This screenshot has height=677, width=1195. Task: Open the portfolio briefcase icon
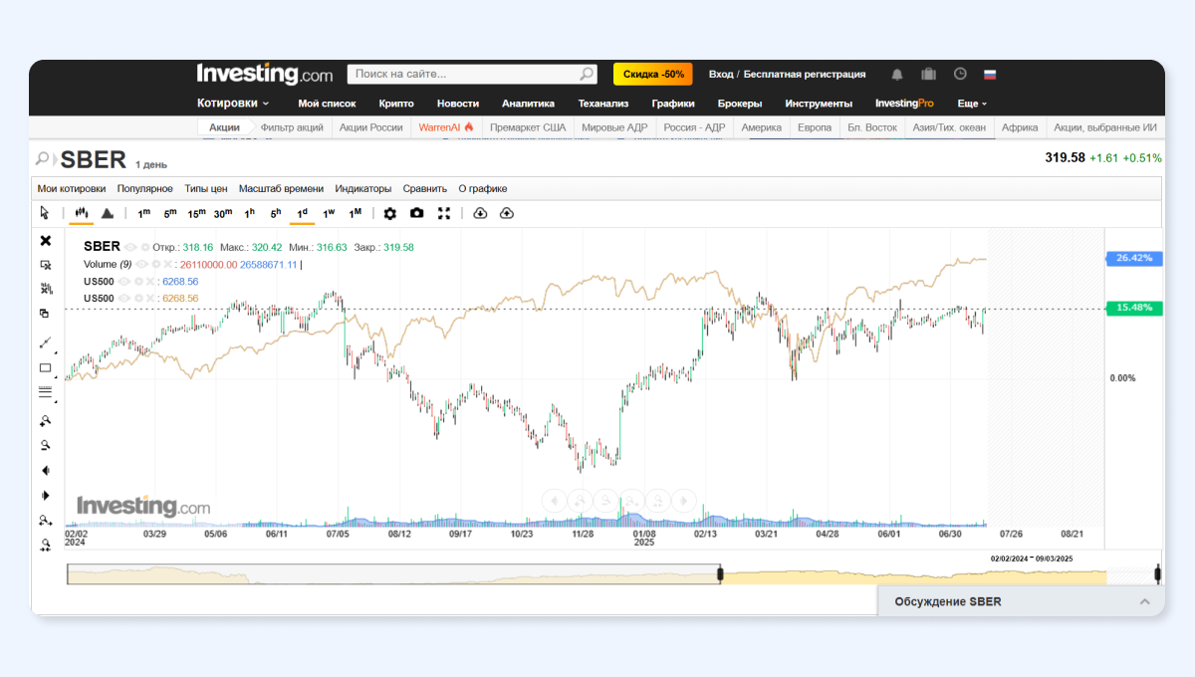(x=928, y=75)
